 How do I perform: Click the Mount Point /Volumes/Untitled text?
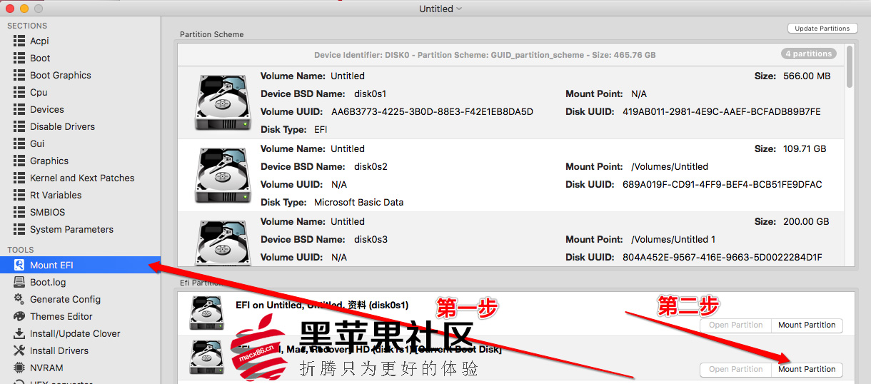coord(670,166)
